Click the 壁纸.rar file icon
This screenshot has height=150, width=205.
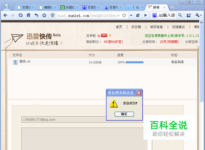point(15,62)
